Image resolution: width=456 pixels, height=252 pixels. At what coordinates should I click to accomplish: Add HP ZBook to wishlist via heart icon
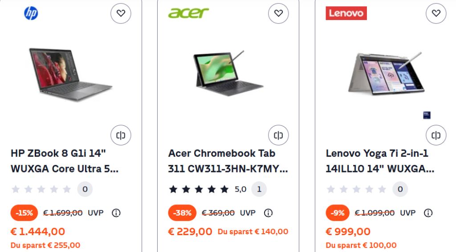(x=121, y=13)
